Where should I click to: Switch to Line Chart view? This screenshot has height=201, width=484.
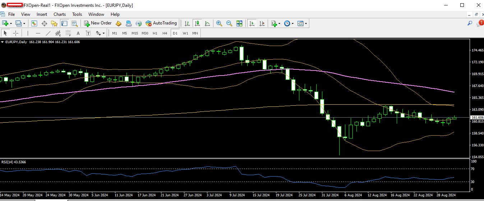(x=207, y=23)
